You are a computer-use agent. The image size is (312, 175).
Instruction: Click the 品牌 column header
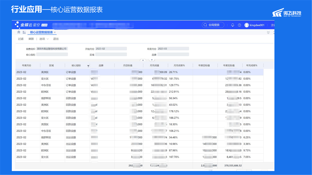101,65
